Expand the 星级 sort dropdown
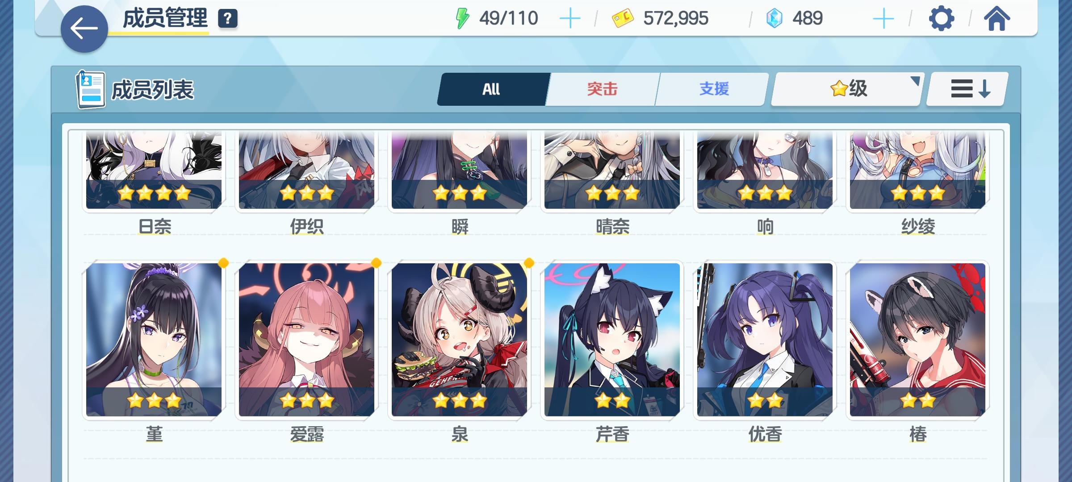The image size is (1072, 482). tap(847, 89)
